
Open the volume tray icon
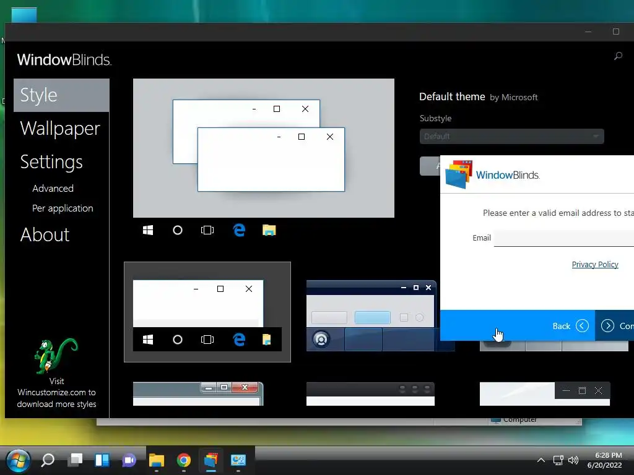(573, 460)
